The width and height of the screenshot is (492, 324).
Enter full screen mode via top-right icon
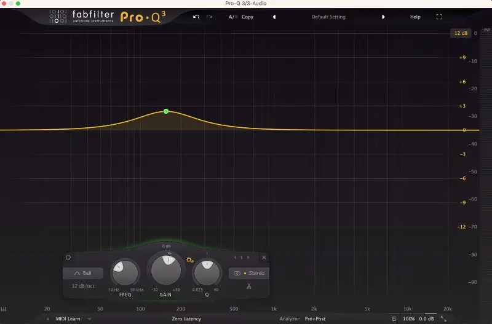(438, 17)
